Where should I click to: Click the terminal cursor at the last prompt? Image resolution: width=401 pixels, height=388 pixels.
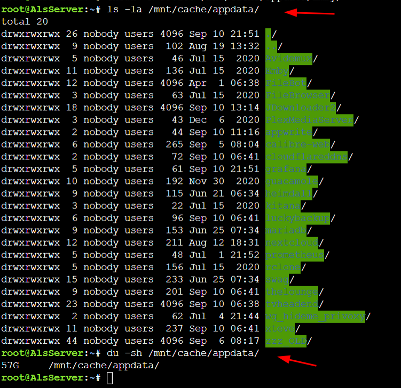point(109,378)
